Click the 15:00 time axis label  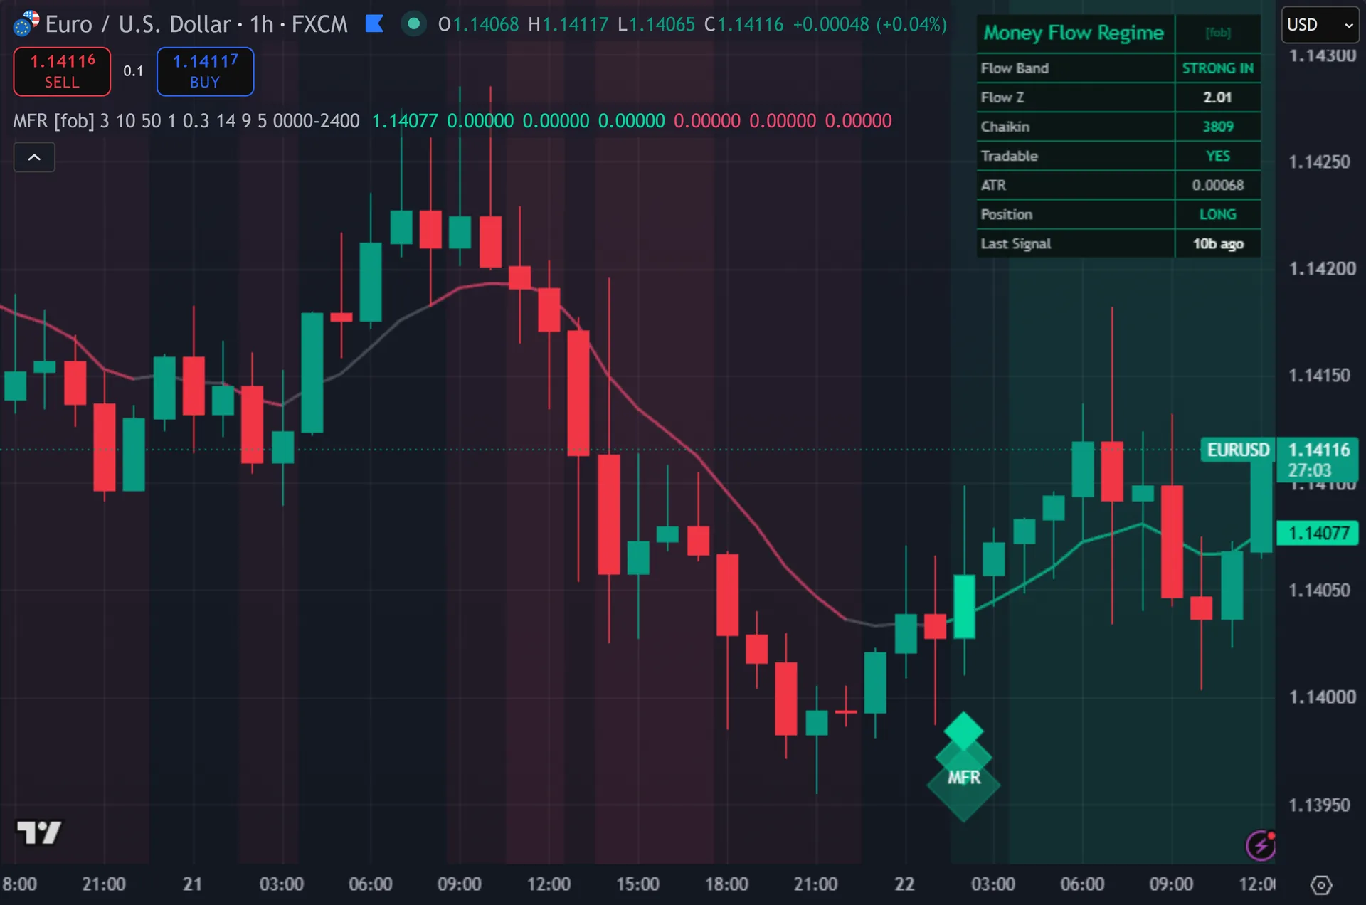coord(637,884)
